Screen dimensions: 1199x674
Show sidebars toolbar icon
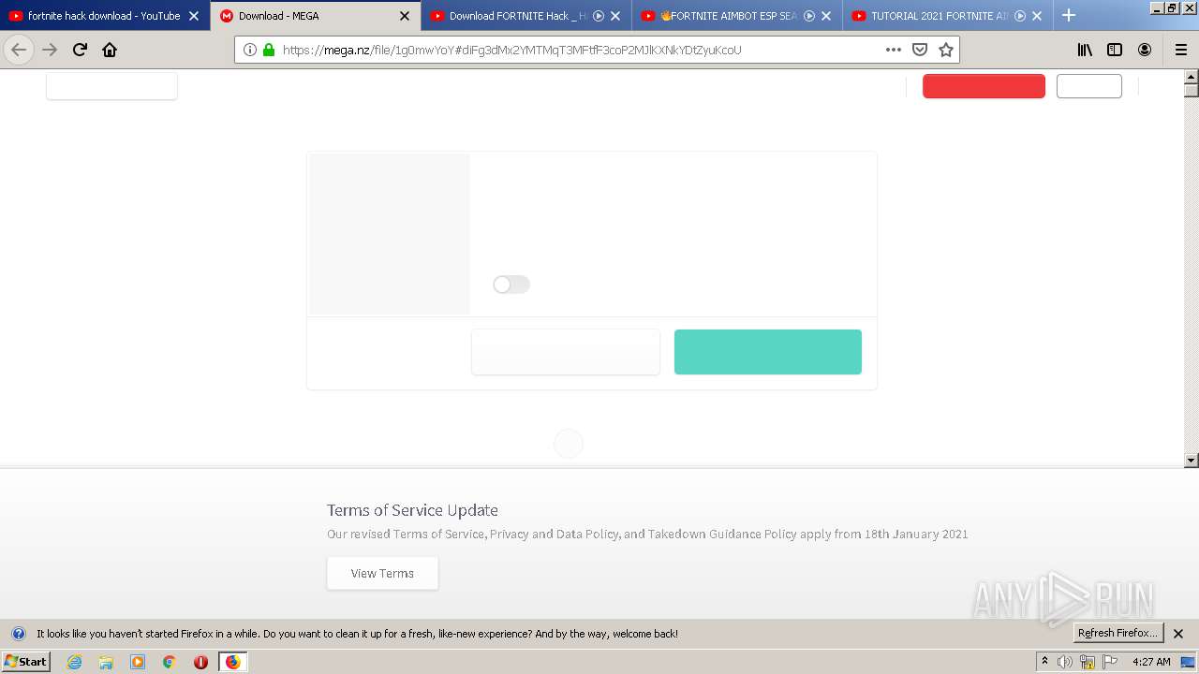(1115, 50)
